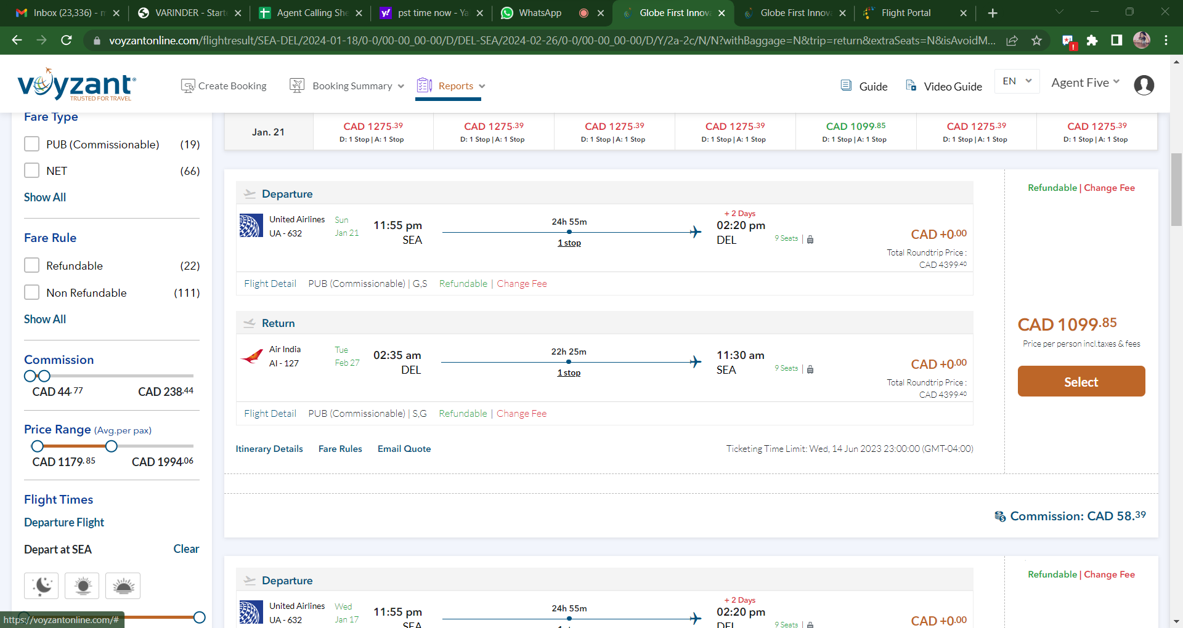Pick the CAD 1099.85 fare in Jan. 21 row
This screenshot has height=628, width=1183.
click(855, 131)
